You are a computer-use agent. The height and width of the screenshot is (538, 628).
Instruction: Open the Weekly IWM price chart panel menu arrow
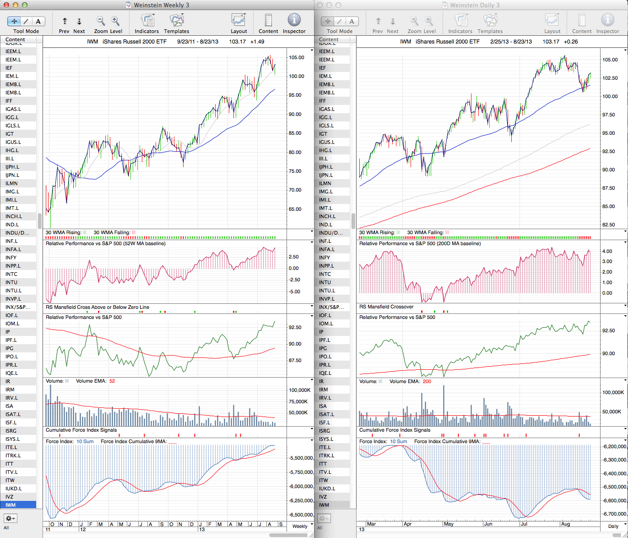[x=312, y=50]
